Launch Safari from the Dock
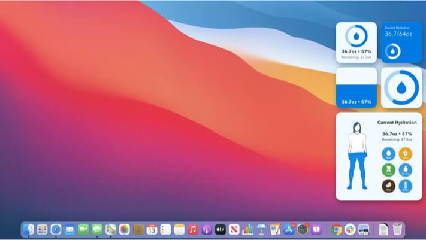 (x=56, y=230)
